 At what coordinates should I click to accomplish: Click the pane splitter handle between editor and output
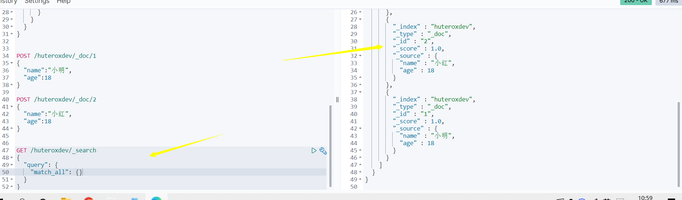point(337,100)
